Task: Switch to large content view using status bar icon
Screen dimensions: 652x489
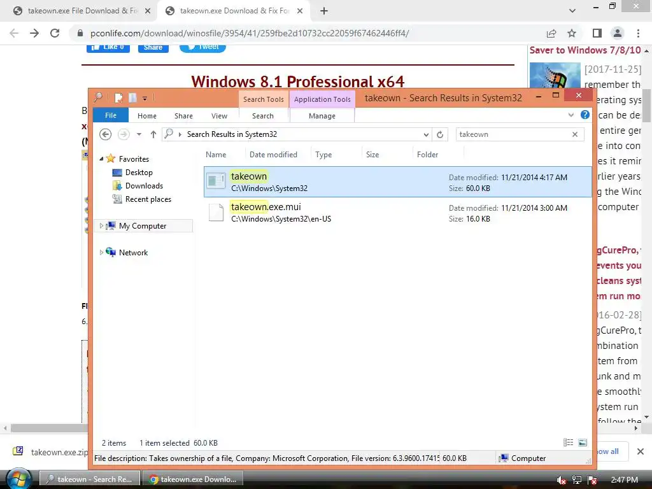Action: tap(583, 443)
